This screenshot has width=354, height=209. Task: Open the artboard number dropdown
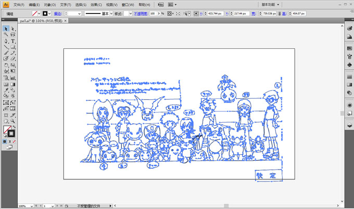click(53, 206)
